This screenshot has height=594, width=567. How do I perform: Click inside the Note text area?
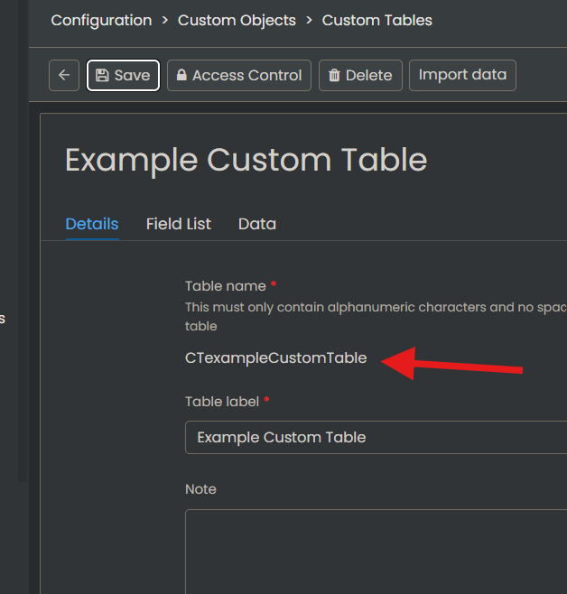click(x=376, y=552)
